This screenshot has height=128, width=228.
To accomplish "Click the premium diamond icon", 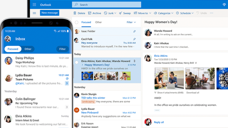I will pyautogui.click(x=224, y=5).
